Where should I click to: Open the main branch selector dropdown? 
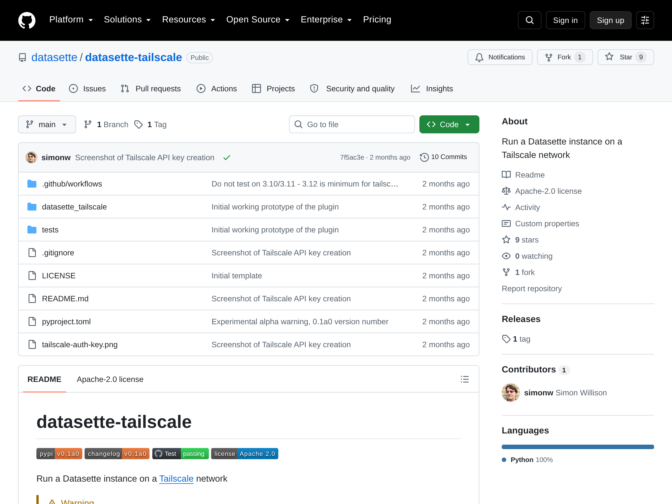tap(47, 124)
